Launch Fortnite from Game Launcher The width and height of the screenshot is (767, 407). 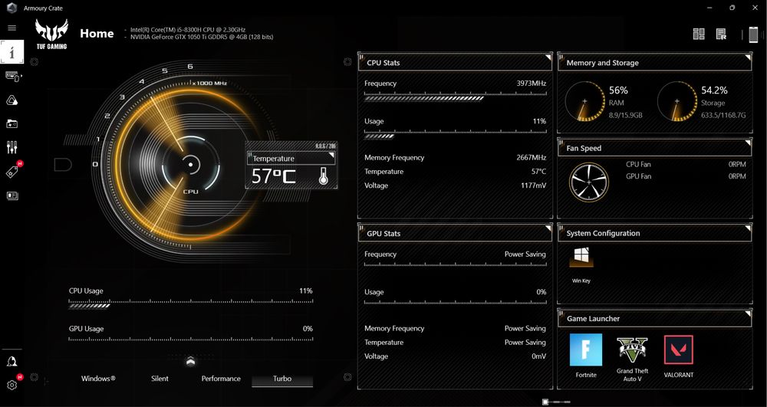pos(586,350)
